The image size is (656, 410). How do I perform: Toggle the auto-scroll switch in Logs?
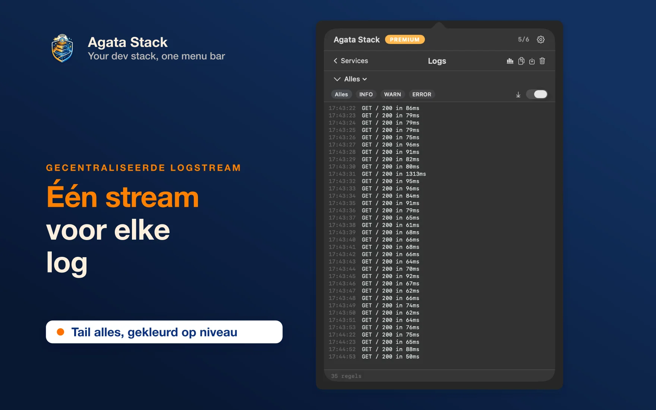pyautogui.click(x=537, y=94)
